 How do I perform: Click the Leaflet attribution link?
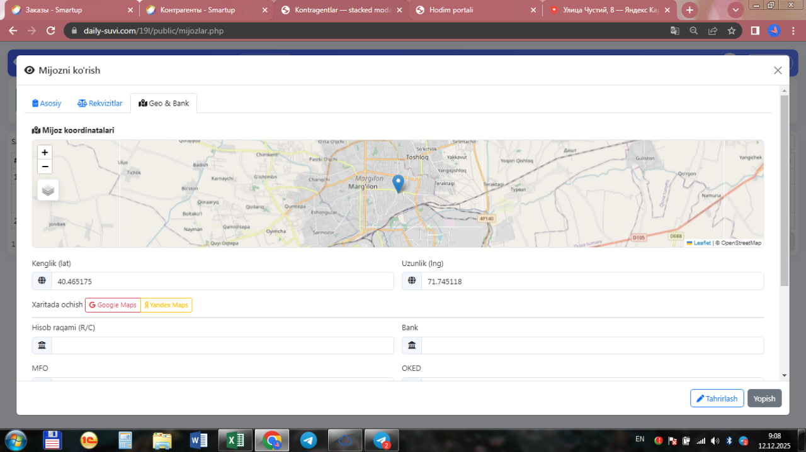click(701, 243)
